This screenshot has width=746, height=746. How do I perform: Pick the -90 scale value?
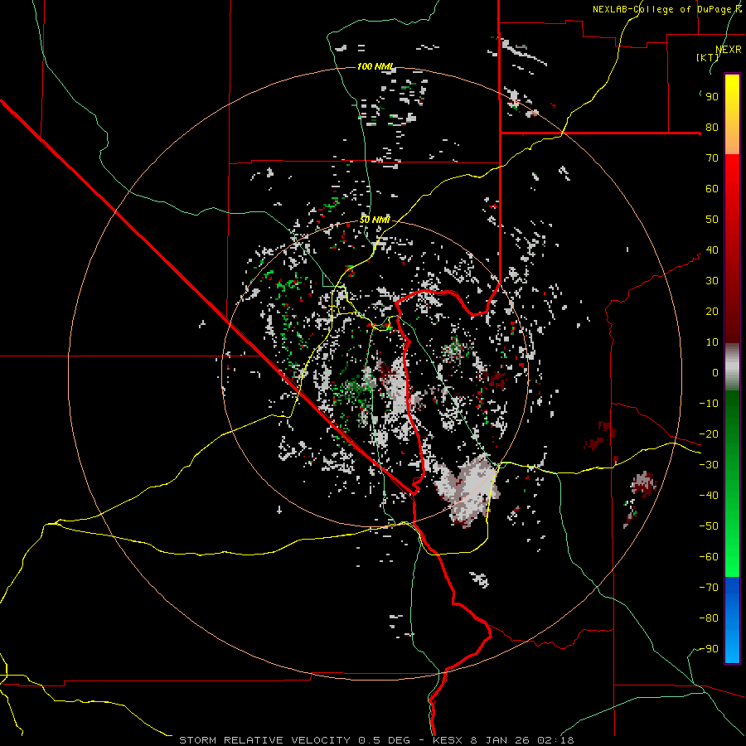(x=709, y=649)
